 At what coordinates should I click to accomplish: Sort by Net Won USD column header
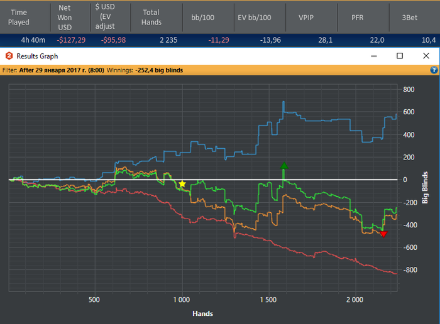pyautogui.click(x=70, y=18)
